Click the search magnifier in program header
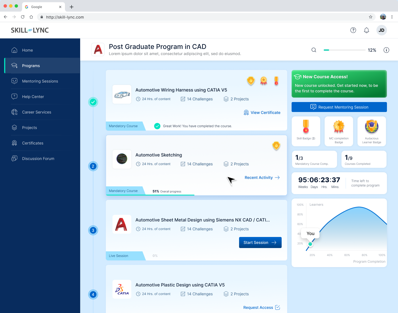 click(314, 50)
